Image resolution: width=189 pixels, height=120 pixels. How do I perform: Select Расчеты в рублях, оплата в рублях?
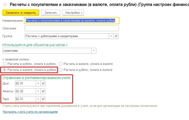[x=29, y=64]
